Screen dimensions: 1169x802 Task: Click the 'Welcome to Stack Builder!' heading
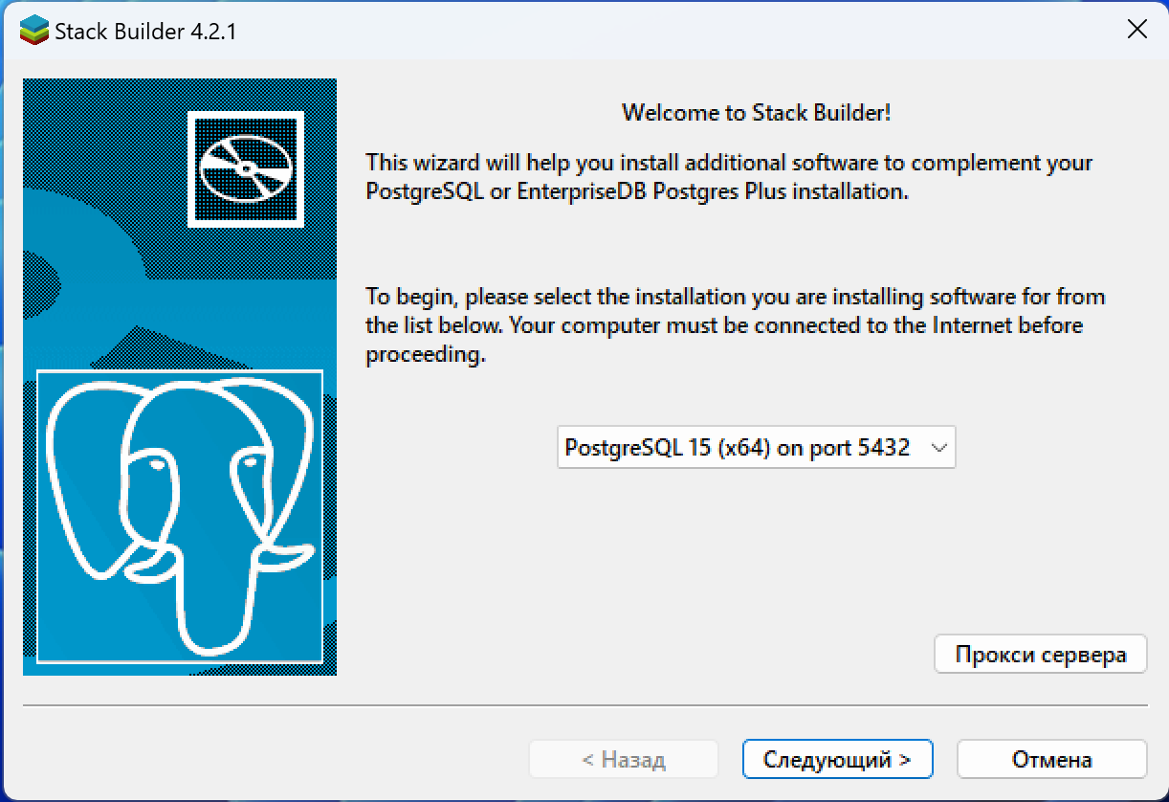pyautogui.click(x=756, y=112)
